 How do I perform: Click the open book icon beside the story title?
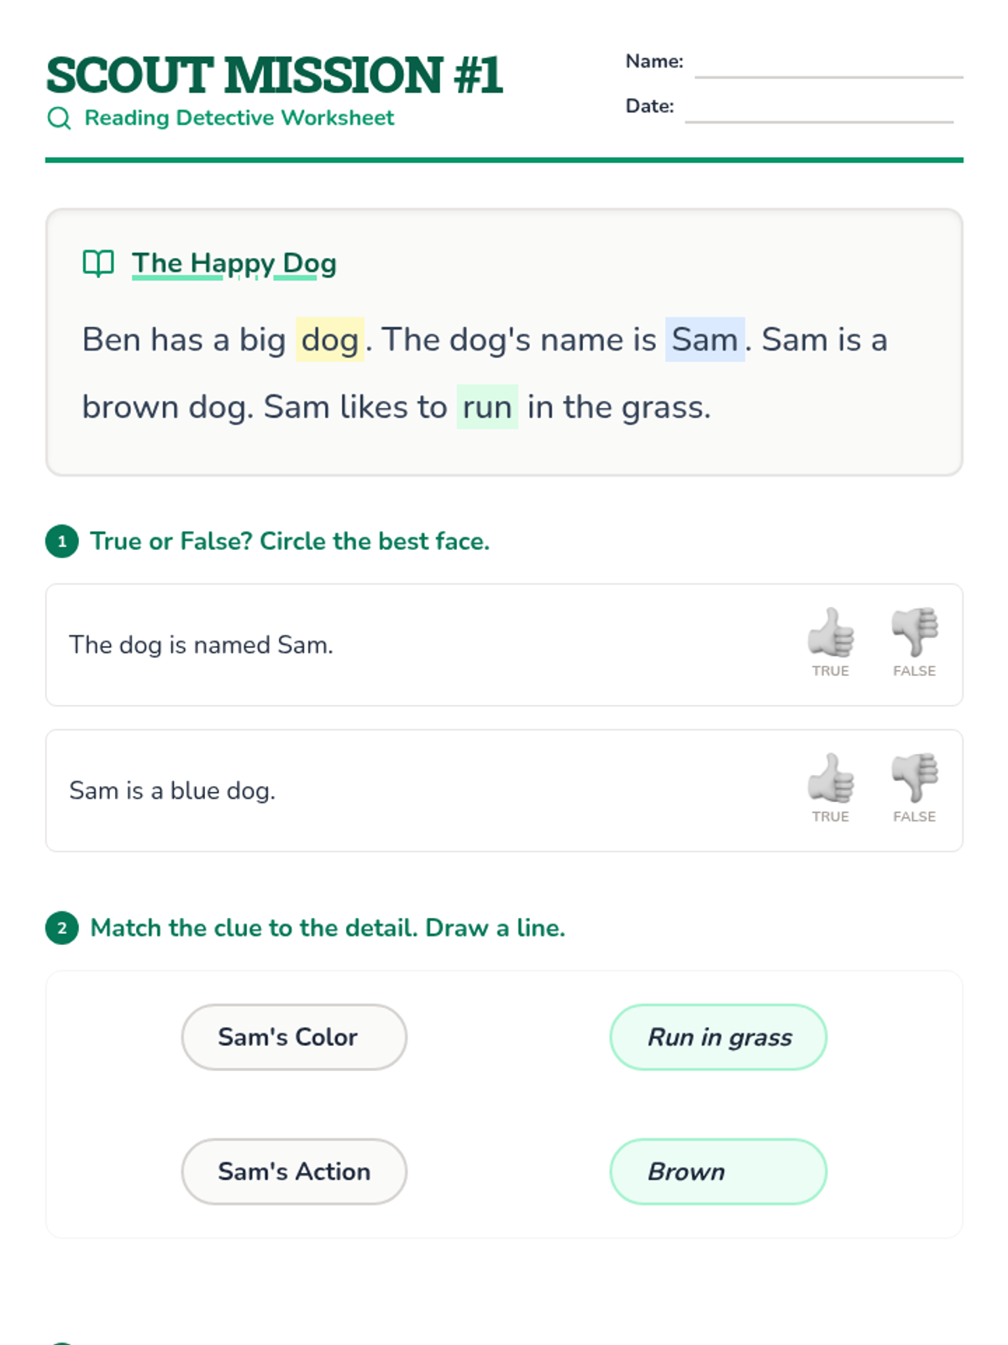[98, 264]
